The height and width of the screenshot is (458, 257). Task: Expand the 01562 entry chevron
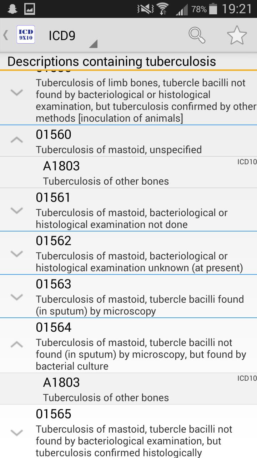click(x=17, y=253)
